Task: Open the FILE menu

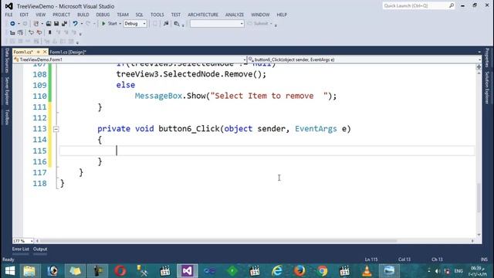Action: point(8,15)
